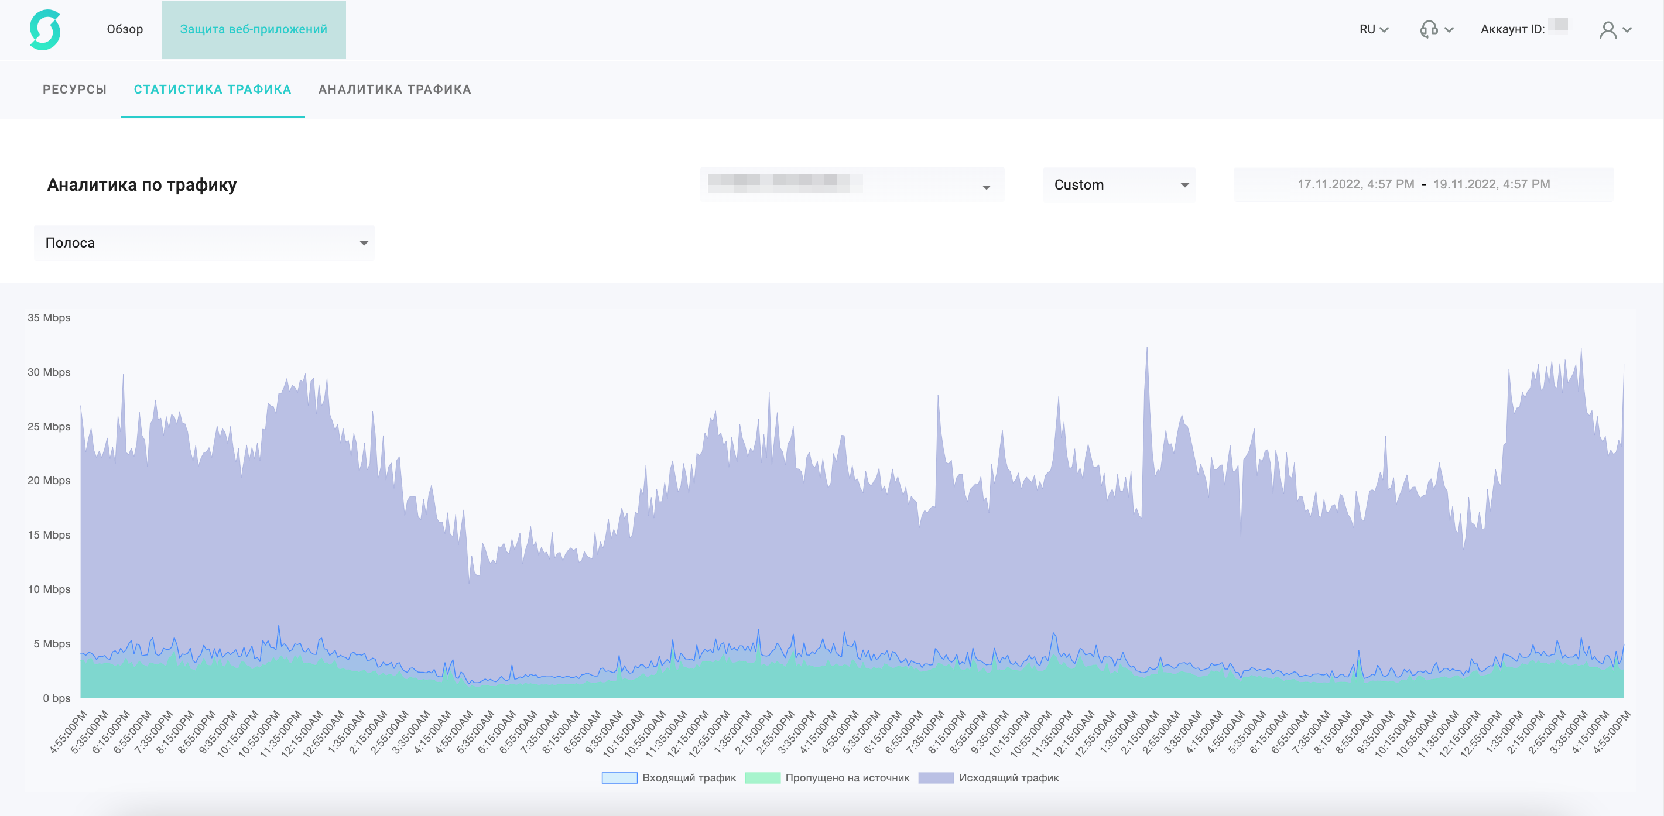The height and width of the screenshot is (816, 1664).
Task: Click the Входящий трафик legend label
Action: click(689, 778)
